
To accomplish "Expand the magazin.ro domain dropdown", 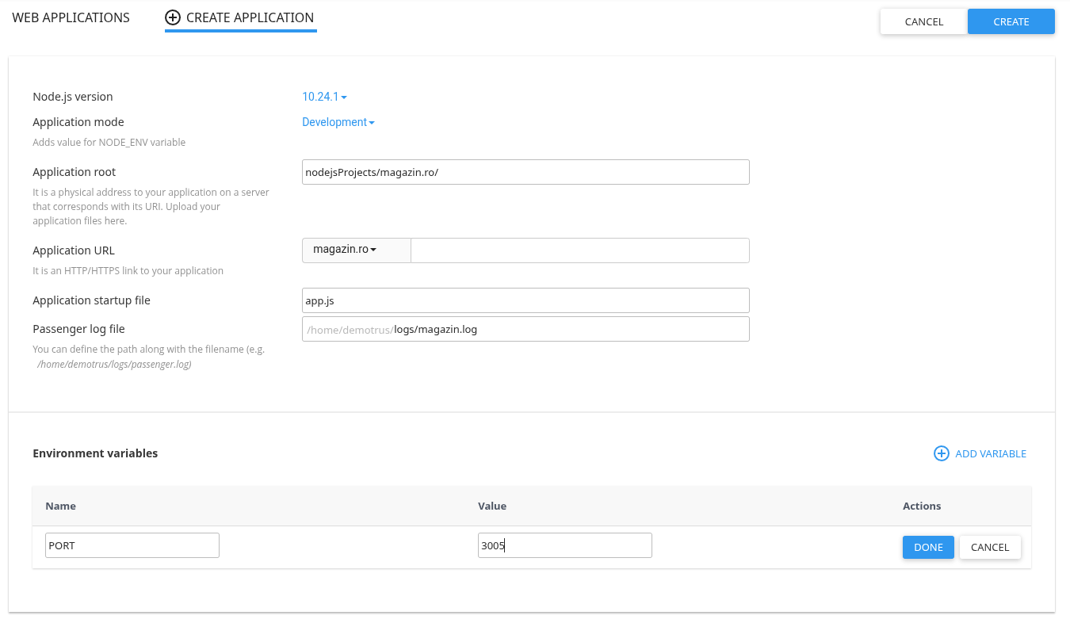I will tap(357, 250).
